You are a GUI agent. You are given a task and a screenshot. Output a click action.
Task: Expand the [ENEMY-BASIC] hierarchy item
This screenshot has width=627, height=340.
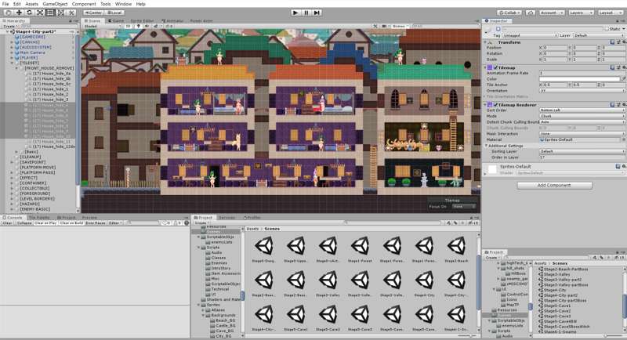[x=13, y=209]
